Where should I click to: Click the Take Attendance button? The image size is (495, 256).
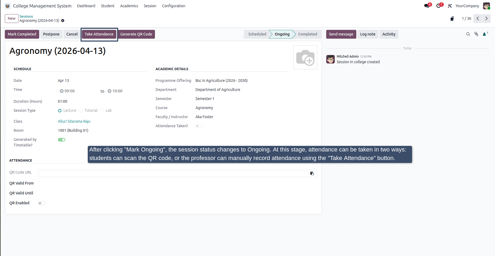coord(99,34)
